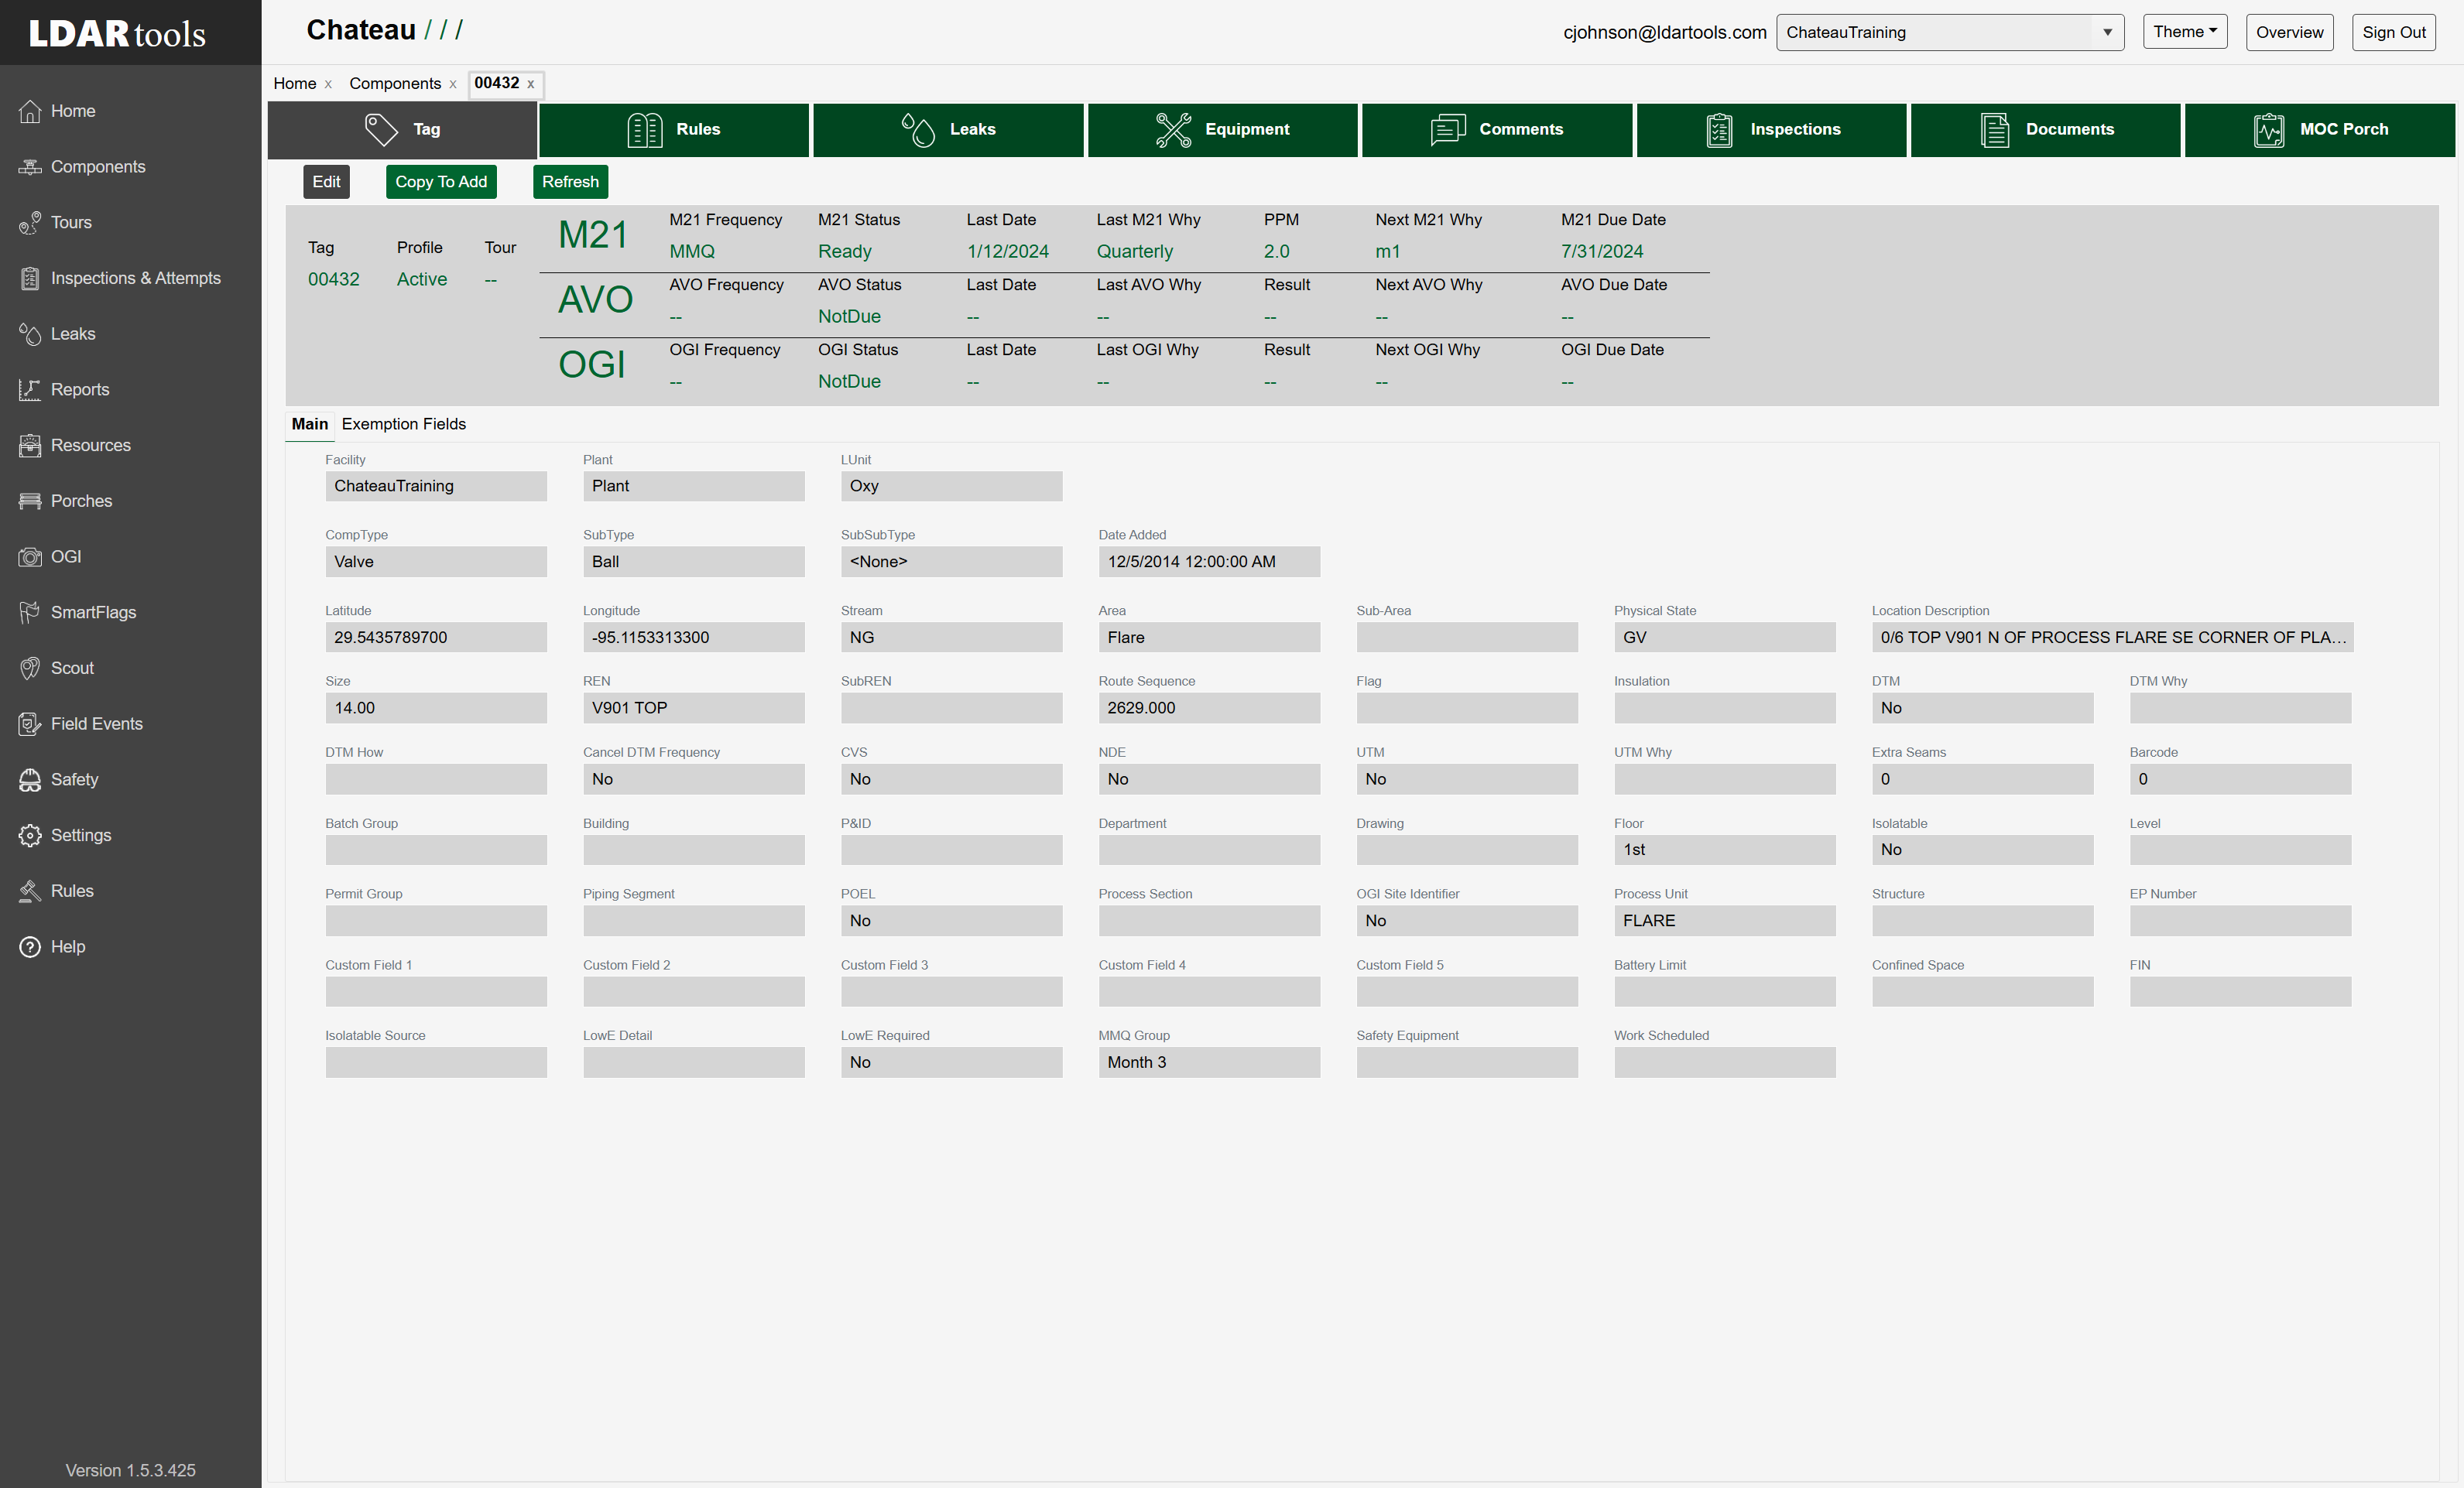Open the Comments tab

point(1497,130)
